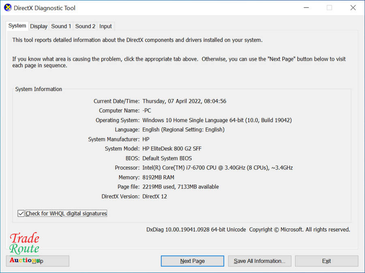Click the greyed-out maximize window button
Image resolution: width=365 pixels, height=273 pixels.
329,8
